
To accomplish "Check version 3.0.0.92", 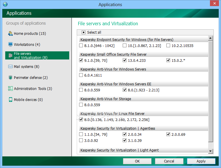I will [x=81, y=140].
